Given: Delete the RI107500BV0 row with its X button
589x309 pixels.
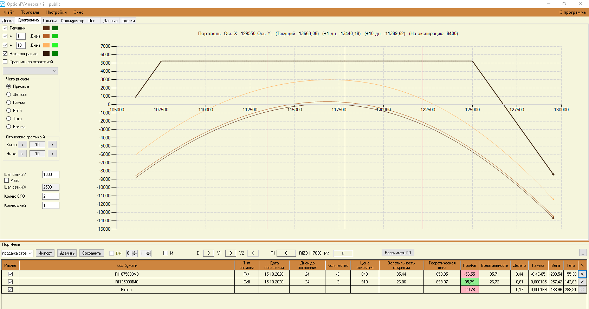Looking at the screenshot, I should [582, 274].
